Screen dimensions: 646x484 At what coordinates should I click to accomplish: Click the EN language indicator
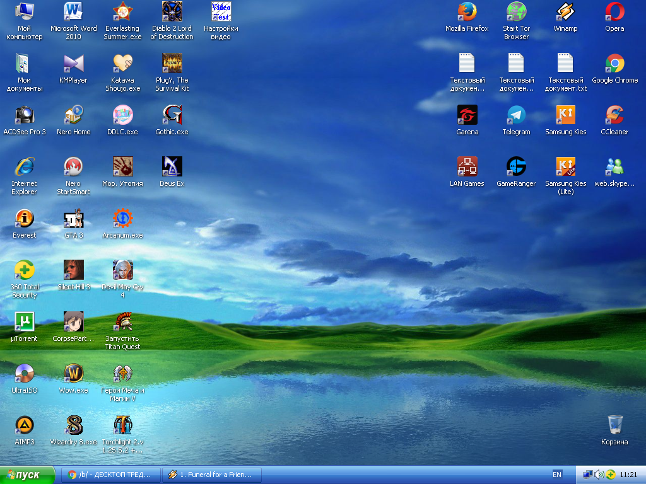tap(556, 475)
